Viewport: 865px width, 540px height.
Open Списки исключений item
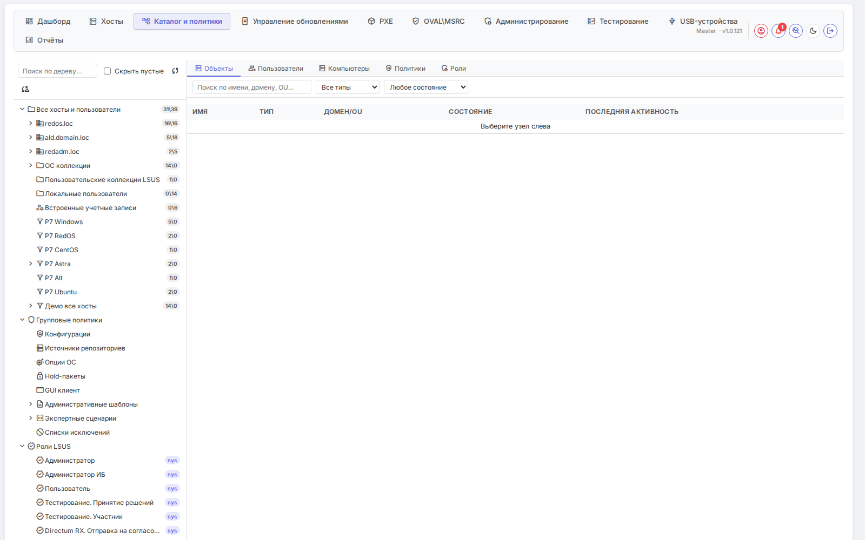pyautogui.click(x=77, y=433)
